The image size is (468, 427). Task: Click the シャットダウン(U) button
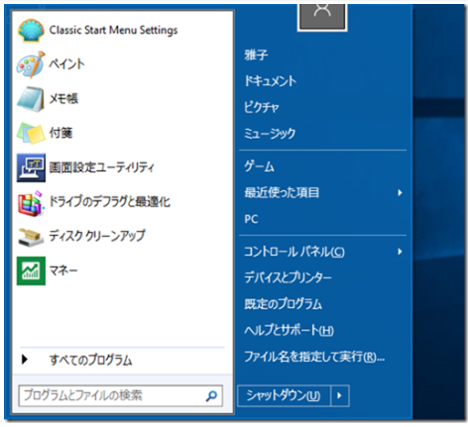pyautogui.click(x=284, y=395)
